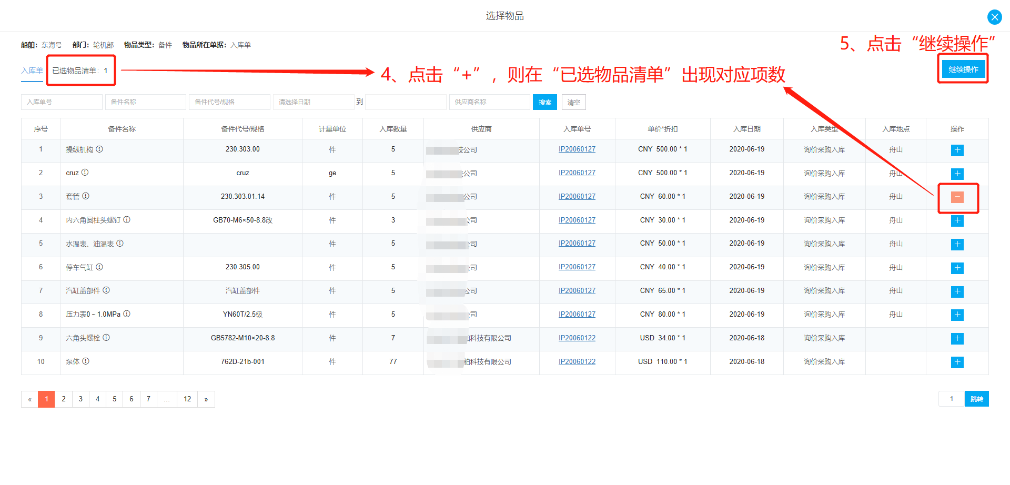Select page 2 in pagination
The width and height of the screenshot is (1010, 485).
tap(64, 399)
